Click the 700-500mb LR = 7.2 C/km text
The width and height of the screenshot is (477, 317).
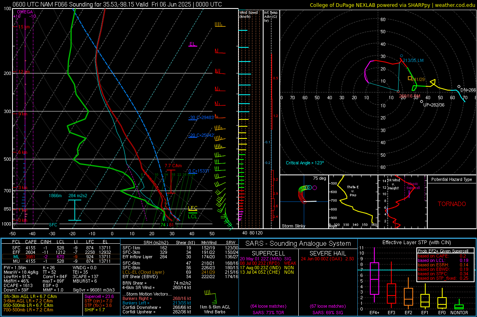28,310
